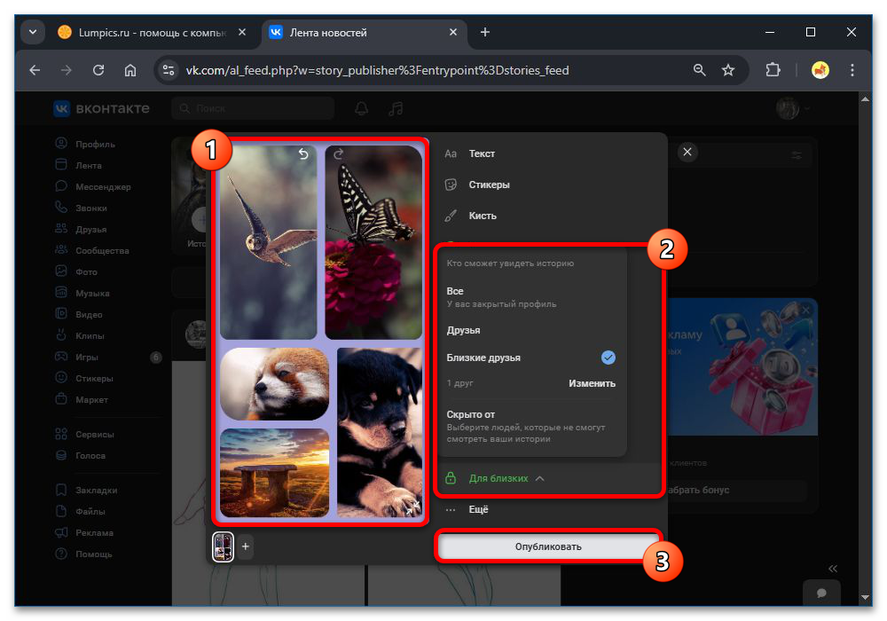This screenshot has width=887, height=621.
Task: Click the undo arrow on the collage
Action: pyautogui.click(x=303, y=154)
